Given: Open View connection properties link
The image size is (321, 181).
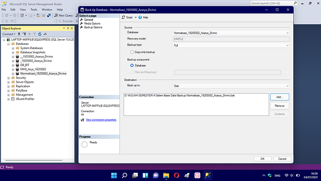Looking at the screenshot, I should [101, 120].
